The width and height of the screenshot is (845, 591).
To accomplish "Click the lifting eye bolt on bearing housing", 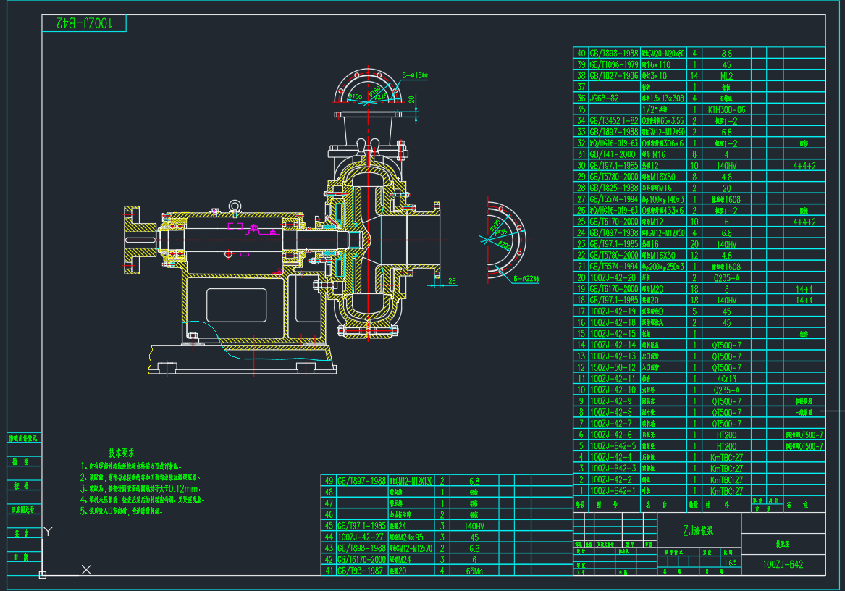I will 234,206.
